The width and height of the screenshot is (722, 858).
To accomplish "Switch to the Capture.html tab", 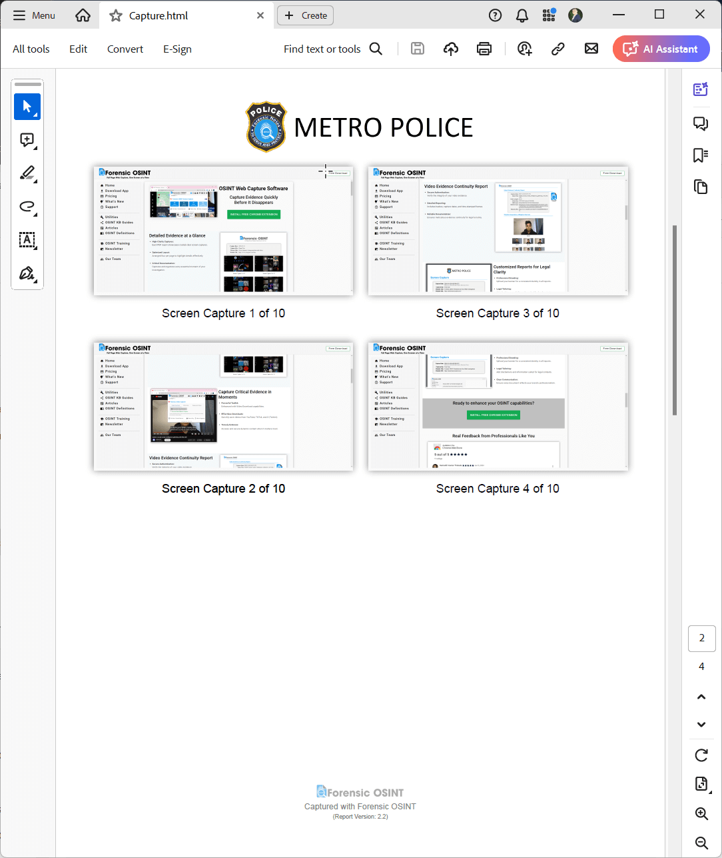I will click(186, 15).
